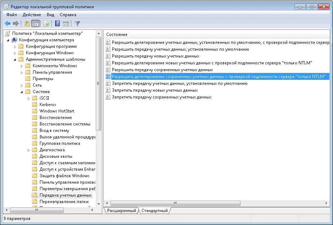This screenshot has height=225, width=333.
Task: Expand the Диагностика node arrow
Action: click(28, 150)
